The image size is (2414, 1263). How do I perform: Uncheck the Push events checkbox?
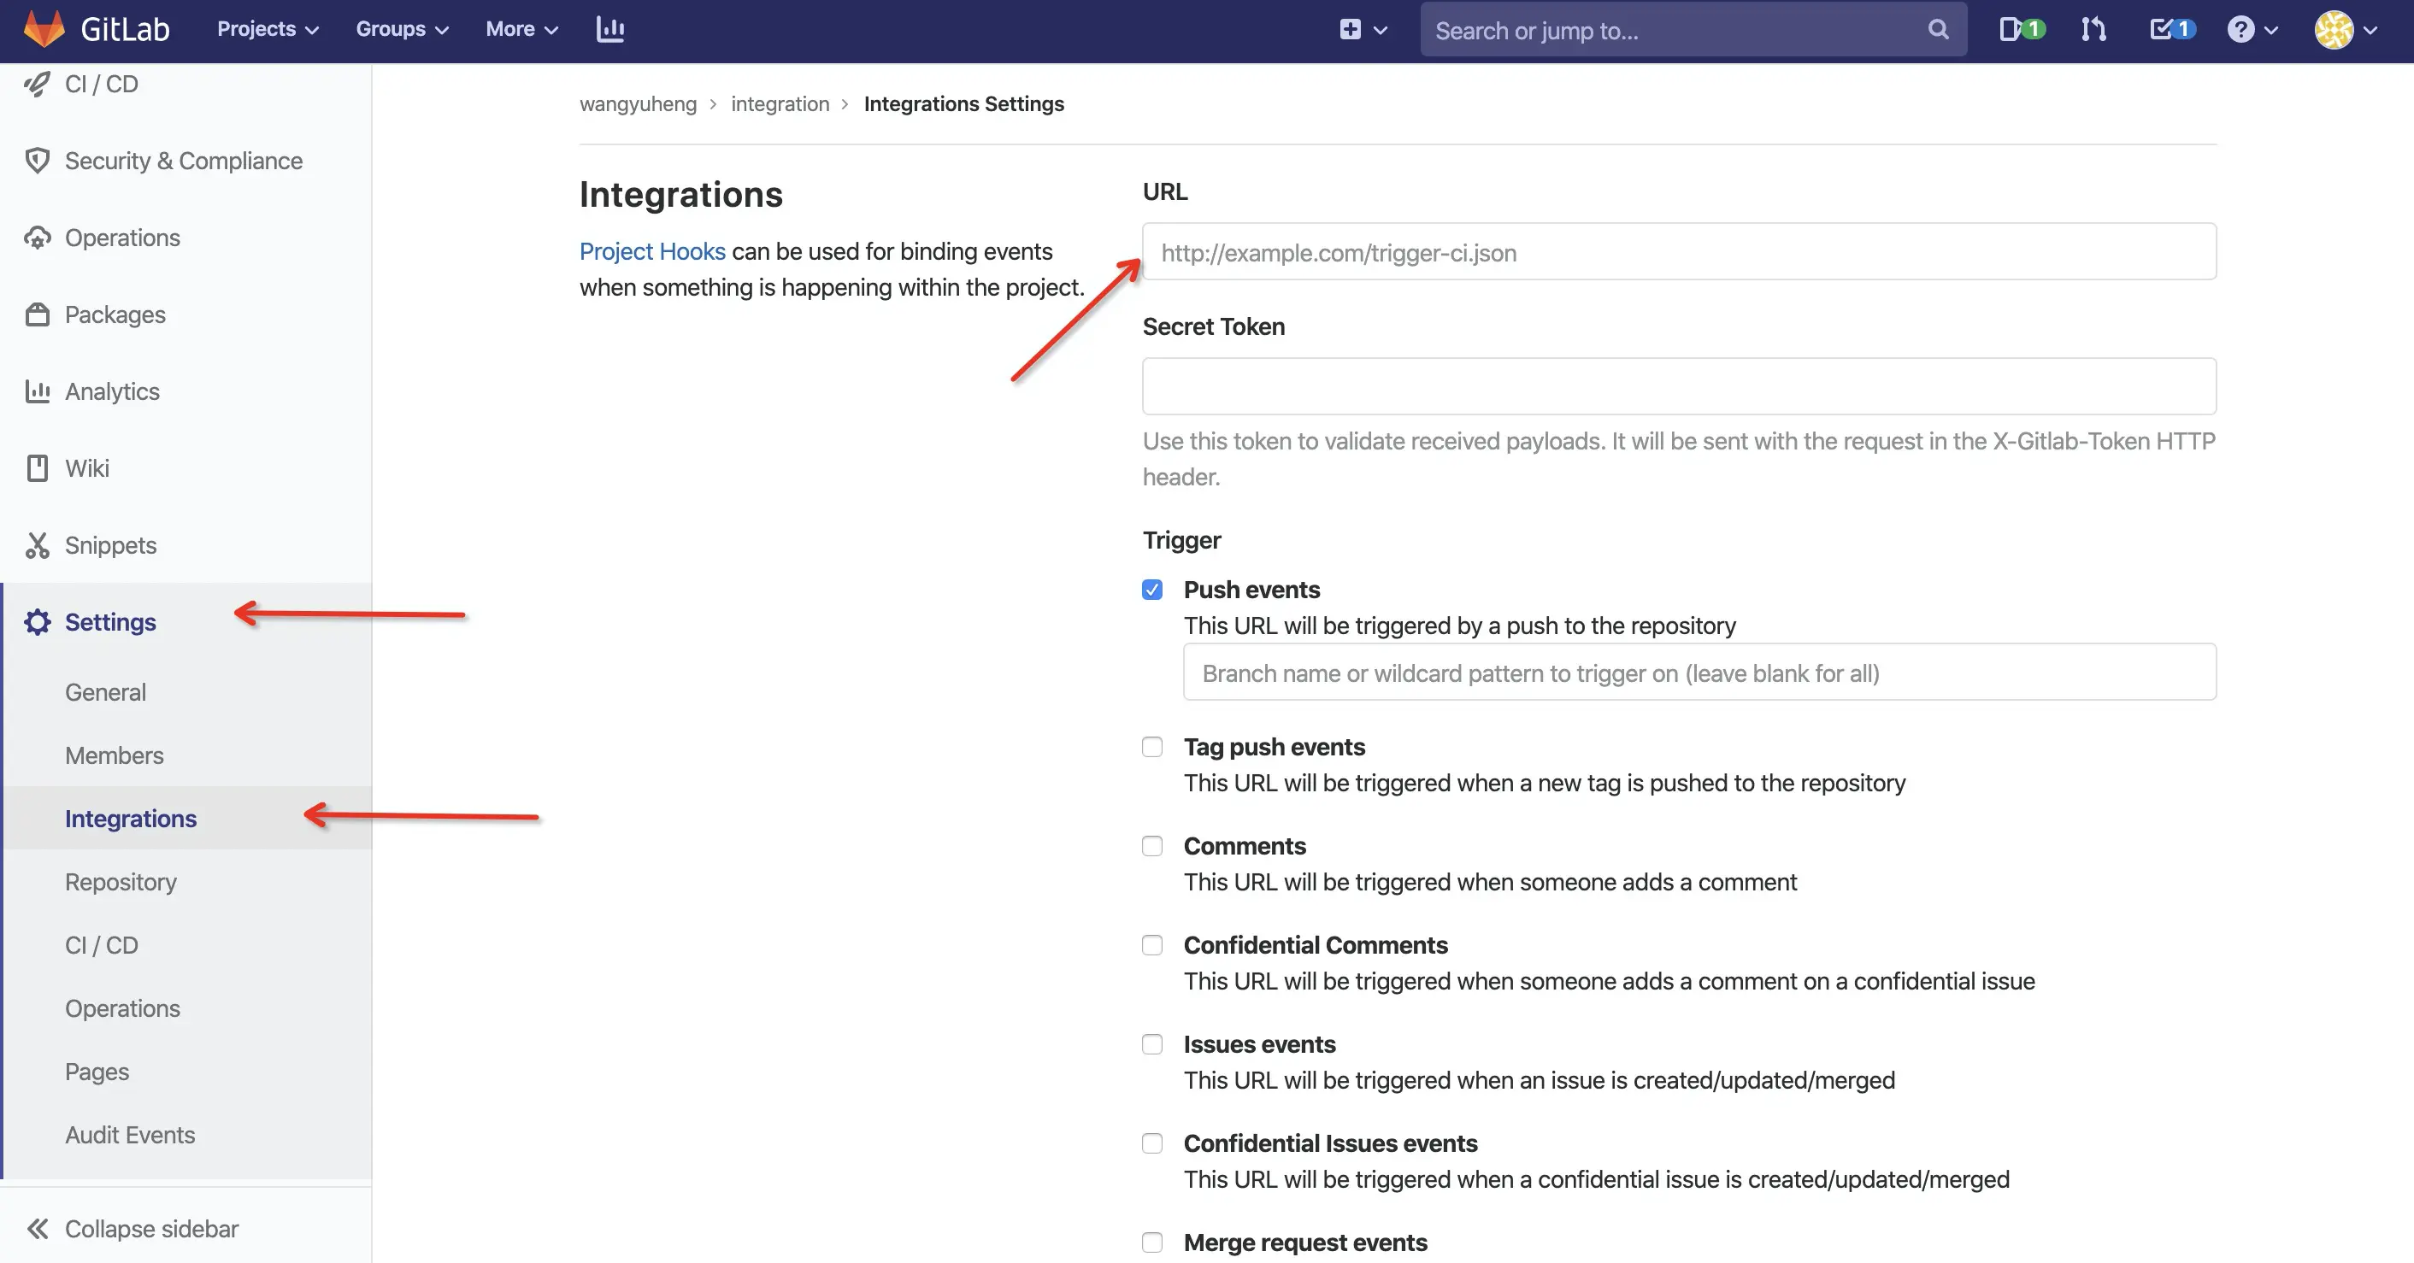click(x=1152, y=590)
